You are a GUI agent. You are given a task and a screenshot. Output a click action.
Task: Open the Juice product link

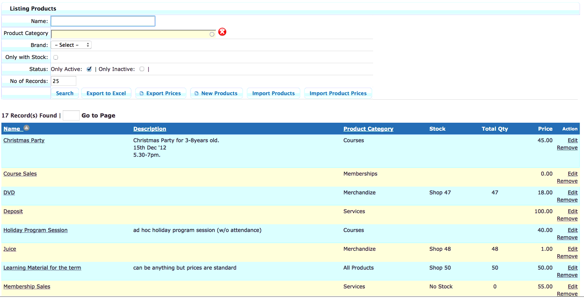10,249
